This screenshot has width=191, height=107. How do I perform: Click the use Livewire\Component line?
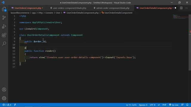(34, 29)
